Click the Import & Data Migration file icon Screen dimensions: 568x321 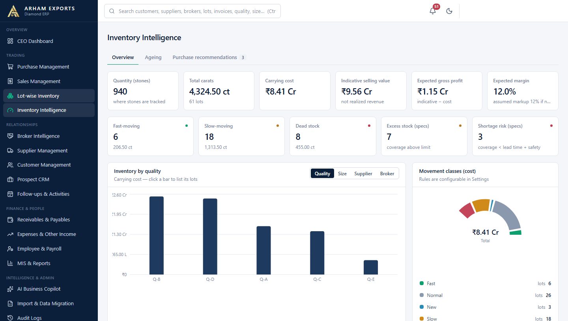pyautogui.click(x=10, y=303)
